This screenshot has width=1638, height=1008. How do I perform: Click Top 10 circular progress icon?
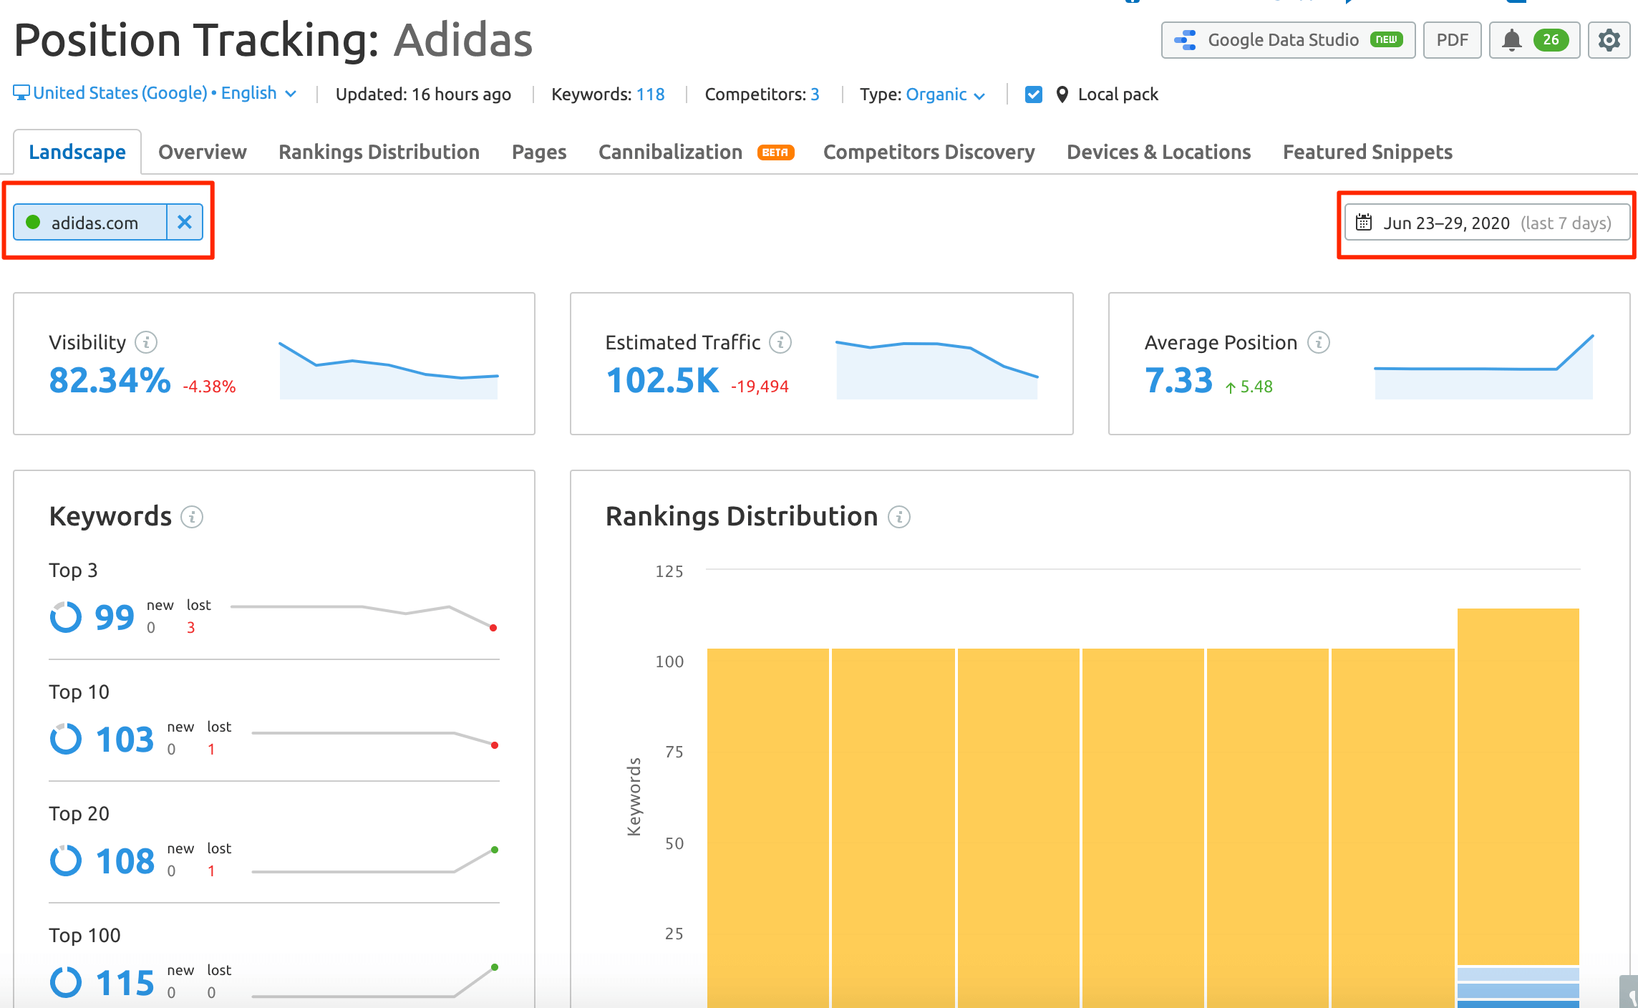[65, 739]
